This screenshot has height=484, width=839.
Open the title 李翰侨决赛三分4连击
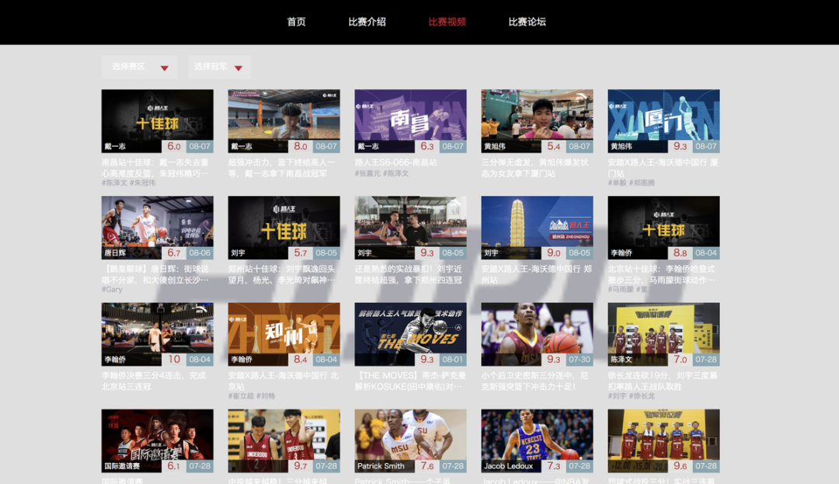point(154,381)
